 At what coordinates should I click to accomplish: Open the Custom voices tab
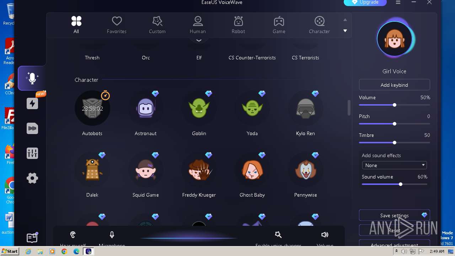157,25
